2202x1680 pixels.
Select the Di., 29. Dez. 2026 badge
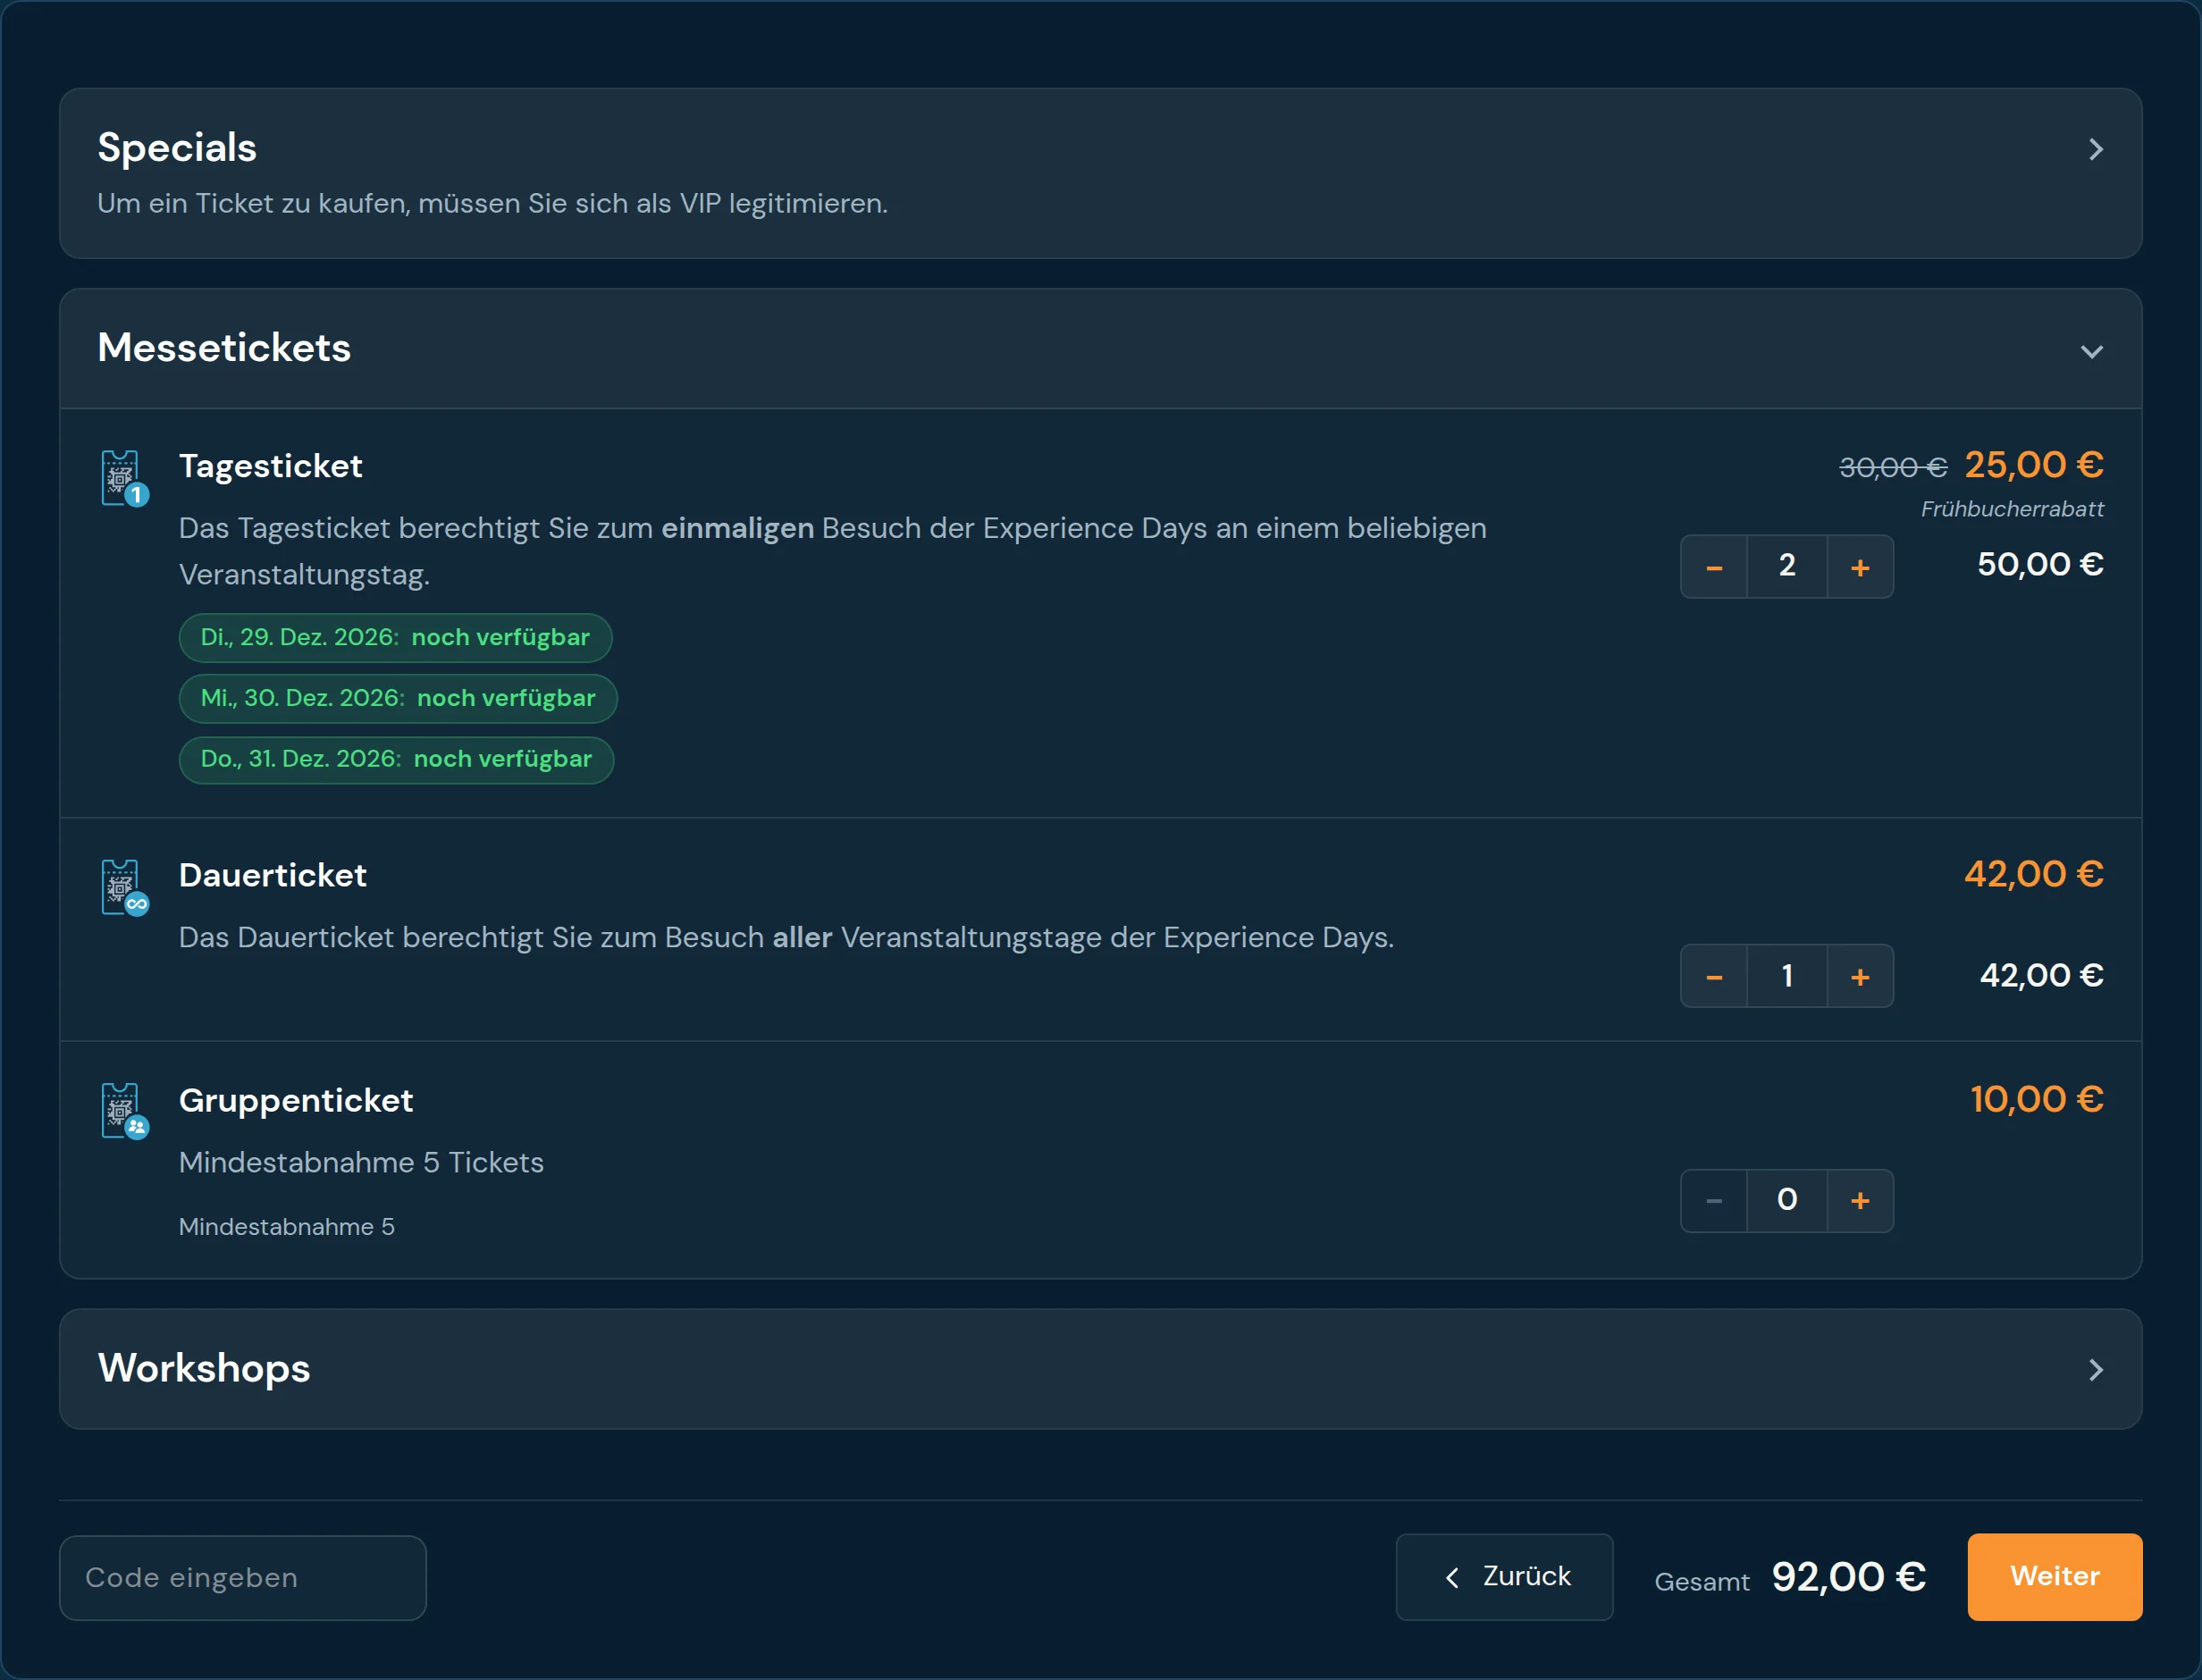coord(395,638)
